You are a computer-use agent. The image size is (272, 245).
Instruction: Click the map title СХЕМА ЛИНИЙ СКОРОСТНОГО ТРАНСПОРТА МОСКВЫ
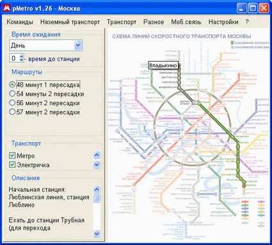click(x=182, y=37)
